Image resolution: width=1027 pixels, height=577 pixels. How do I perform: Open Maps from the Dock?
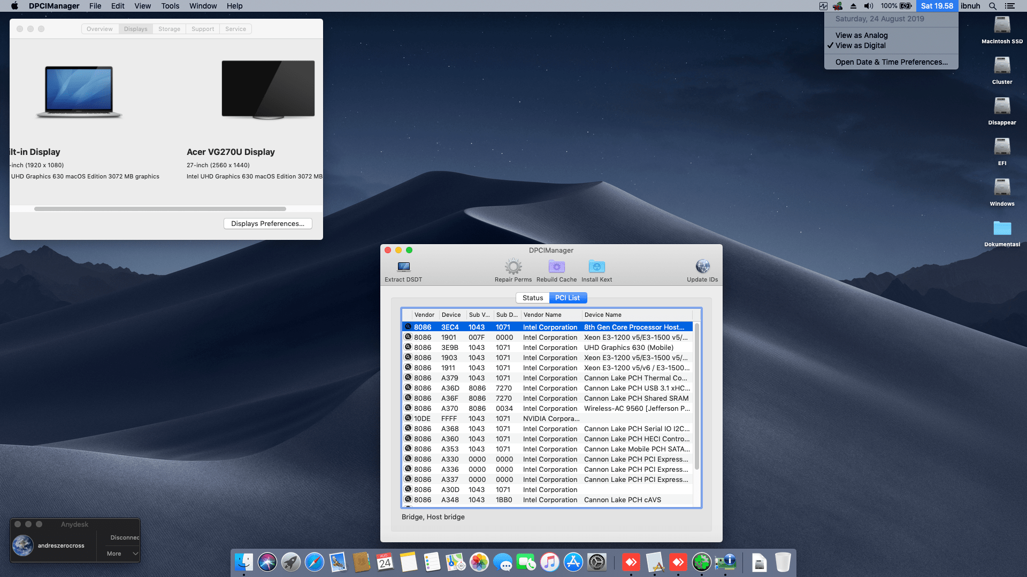(456, 562)
